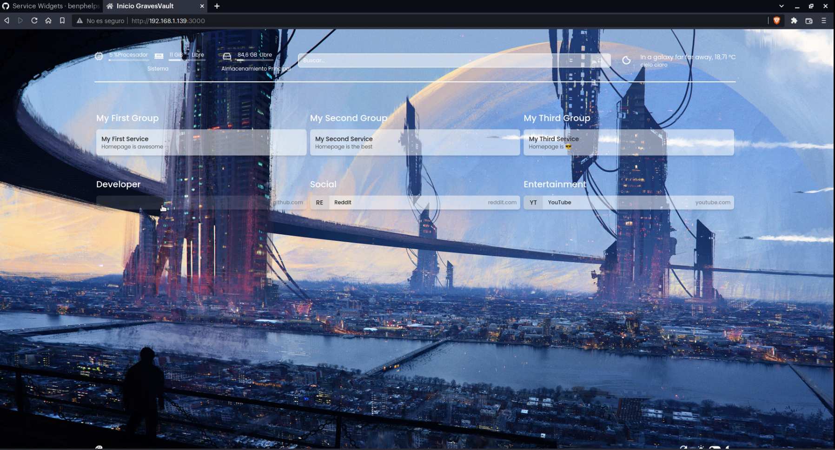The height and width of the screenshot is (450, 835).
Task: Click the not-secure warning triangle icon
Action: coord(80,20)
